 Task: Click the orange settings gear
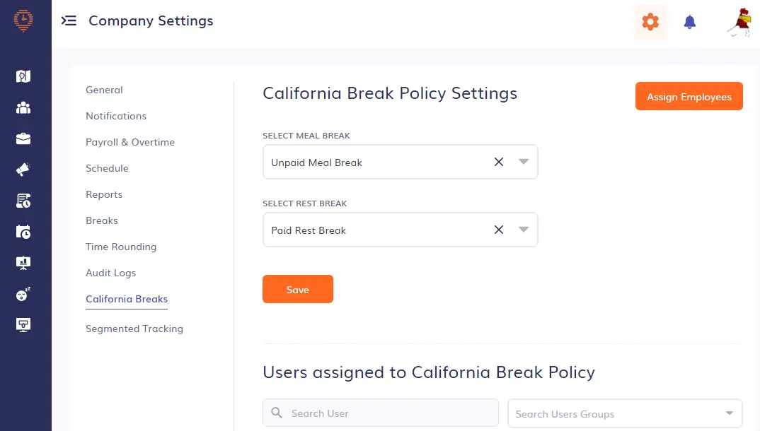pyautogui.click(x=650, y=22)
